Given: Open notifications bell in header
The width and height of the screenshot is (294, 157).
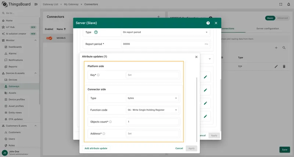Looking at the screenshot, I should click(x=288, y=4).
